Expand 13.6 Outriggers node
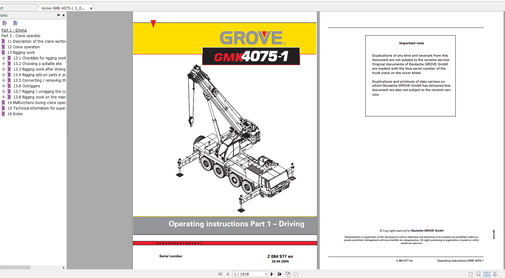The height and width of the screenshot is (278, 505). 3,86
